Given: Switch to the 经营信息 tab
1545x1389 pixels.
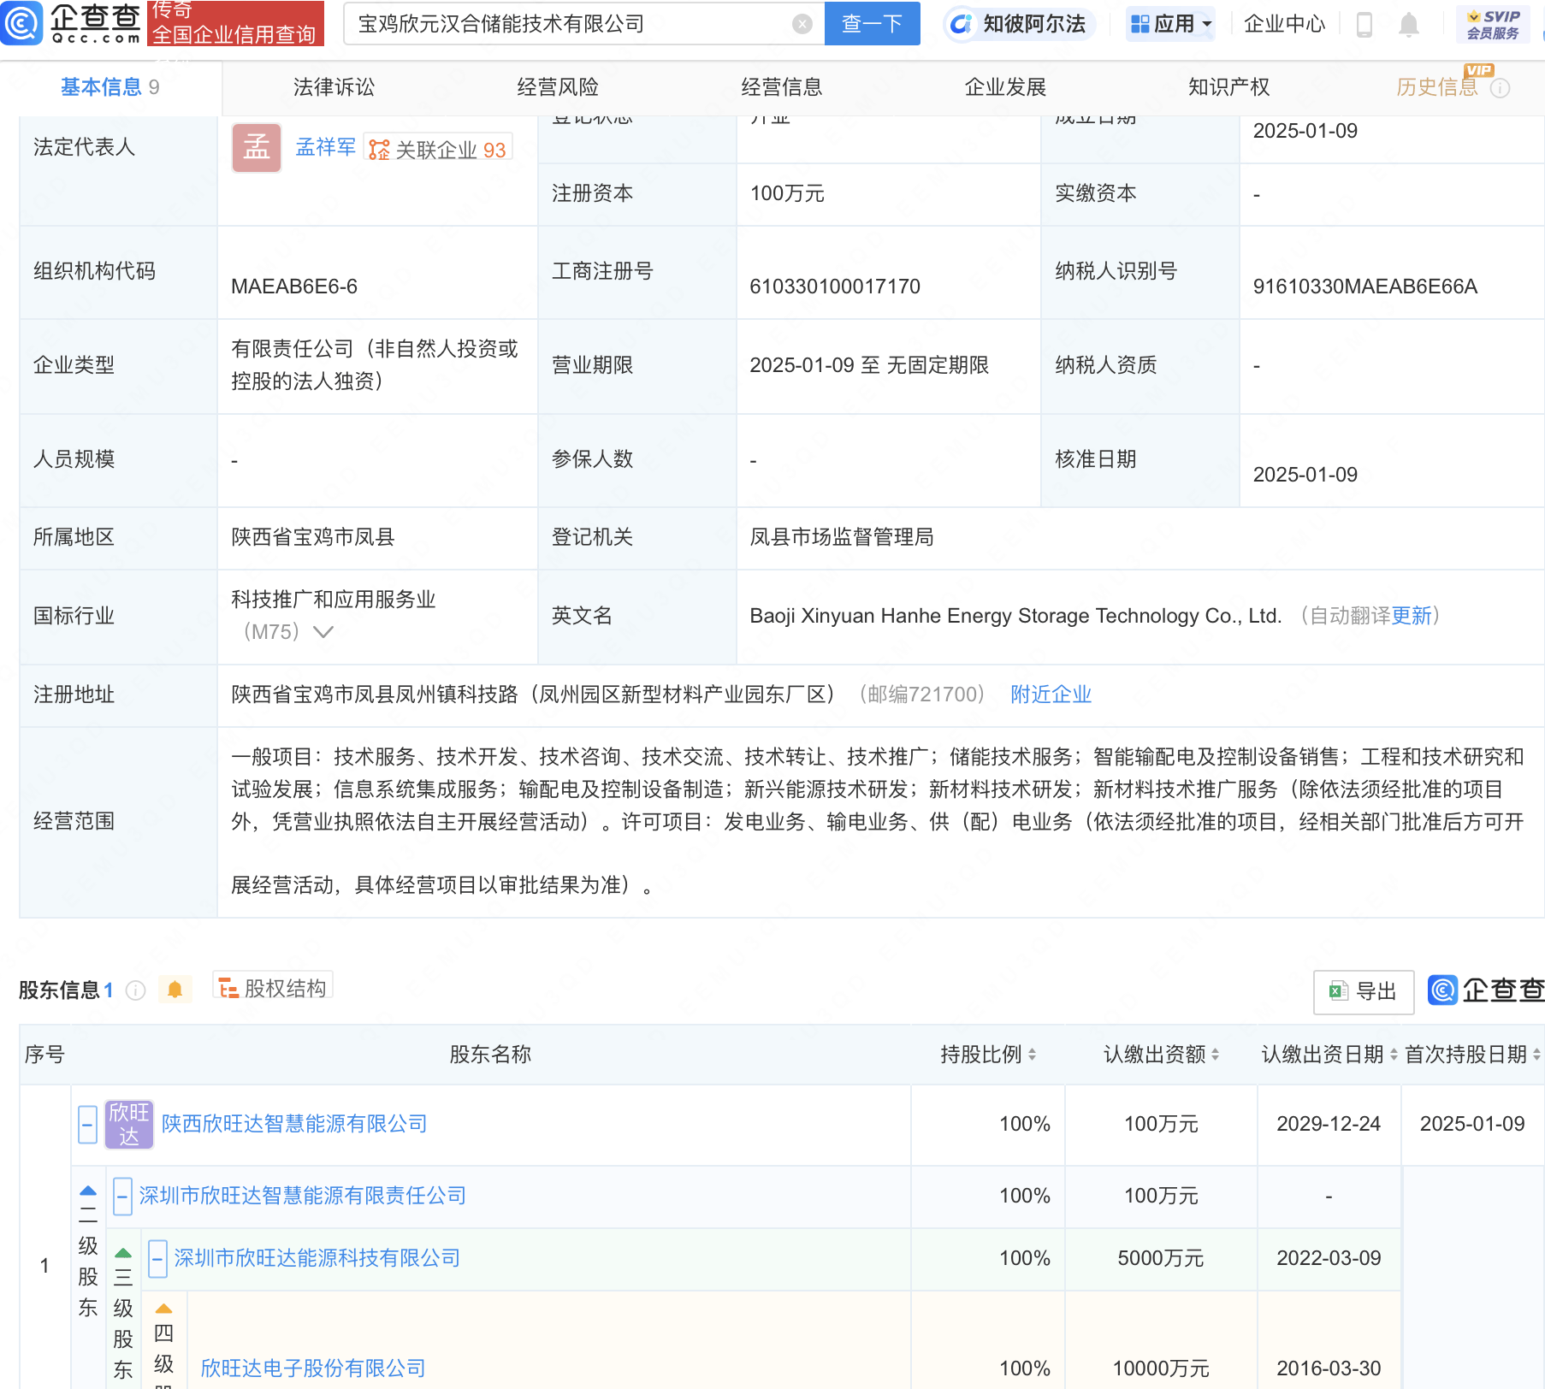Looking at the screenshot, I should point(782,87).
